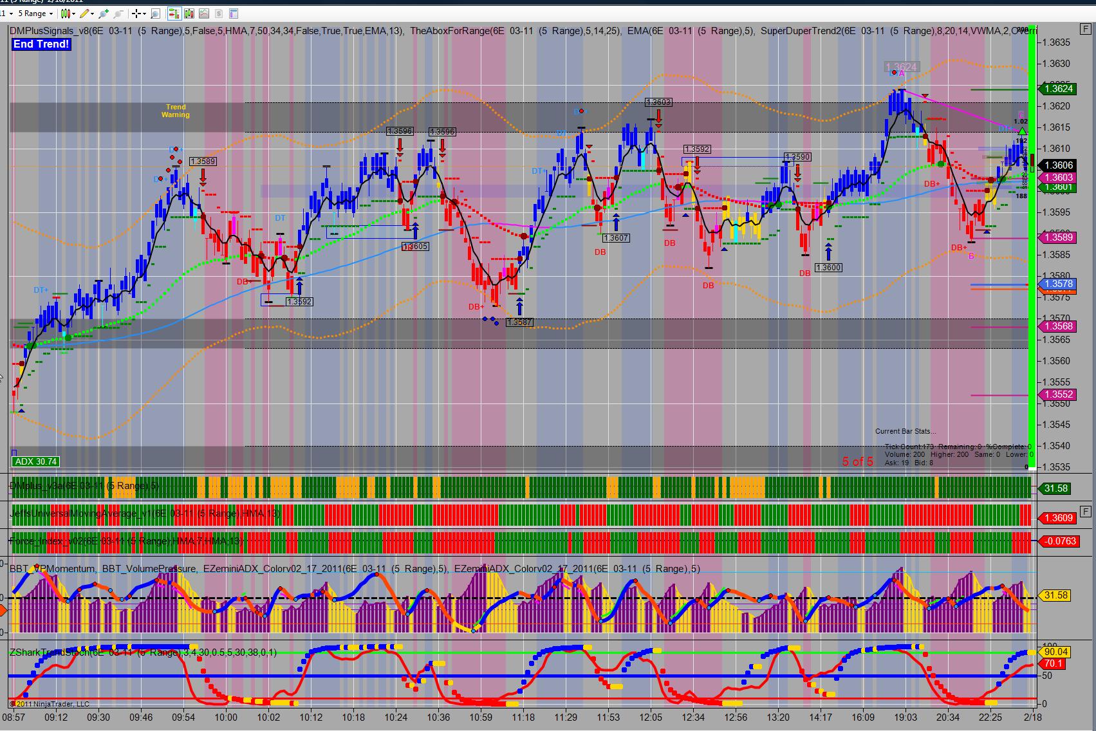
Task: Click the green up-triangle marker at latest bar
Action: (x=1023, y=131)
